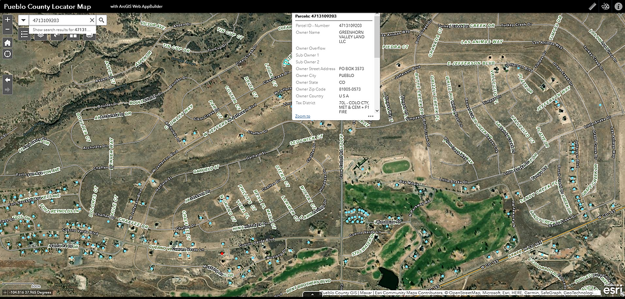Select the owner name GREENHORN VALLEY LAND LLC

[x=351, y=37]
